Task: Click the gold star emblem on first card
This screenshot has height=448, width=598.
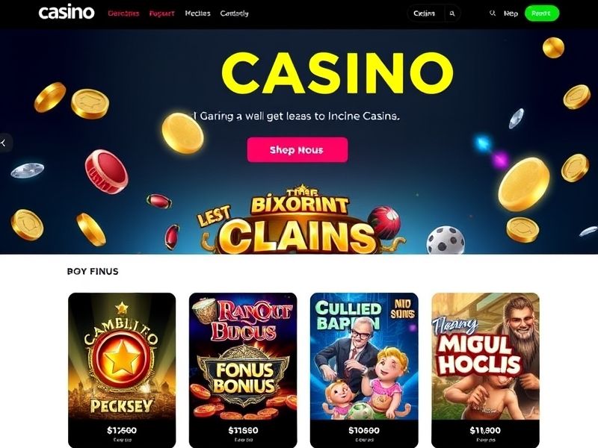Action: [x=121, y=358]
